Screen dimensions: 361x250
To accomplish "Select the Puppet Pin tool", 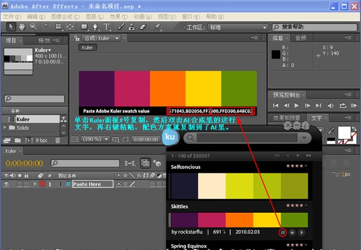I will tap(158, 27).
